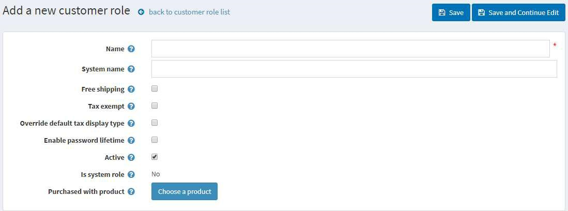Click the Is system role help icon
The height and width of the screenshot is (211, 568).
pyautogui.click(x=131, y=175)
